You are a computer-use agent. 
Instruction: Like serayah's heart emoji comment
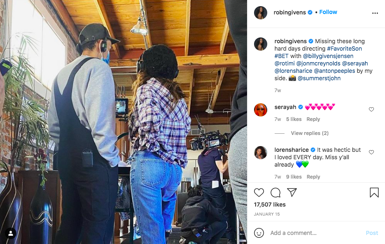(x=371, y=109)
